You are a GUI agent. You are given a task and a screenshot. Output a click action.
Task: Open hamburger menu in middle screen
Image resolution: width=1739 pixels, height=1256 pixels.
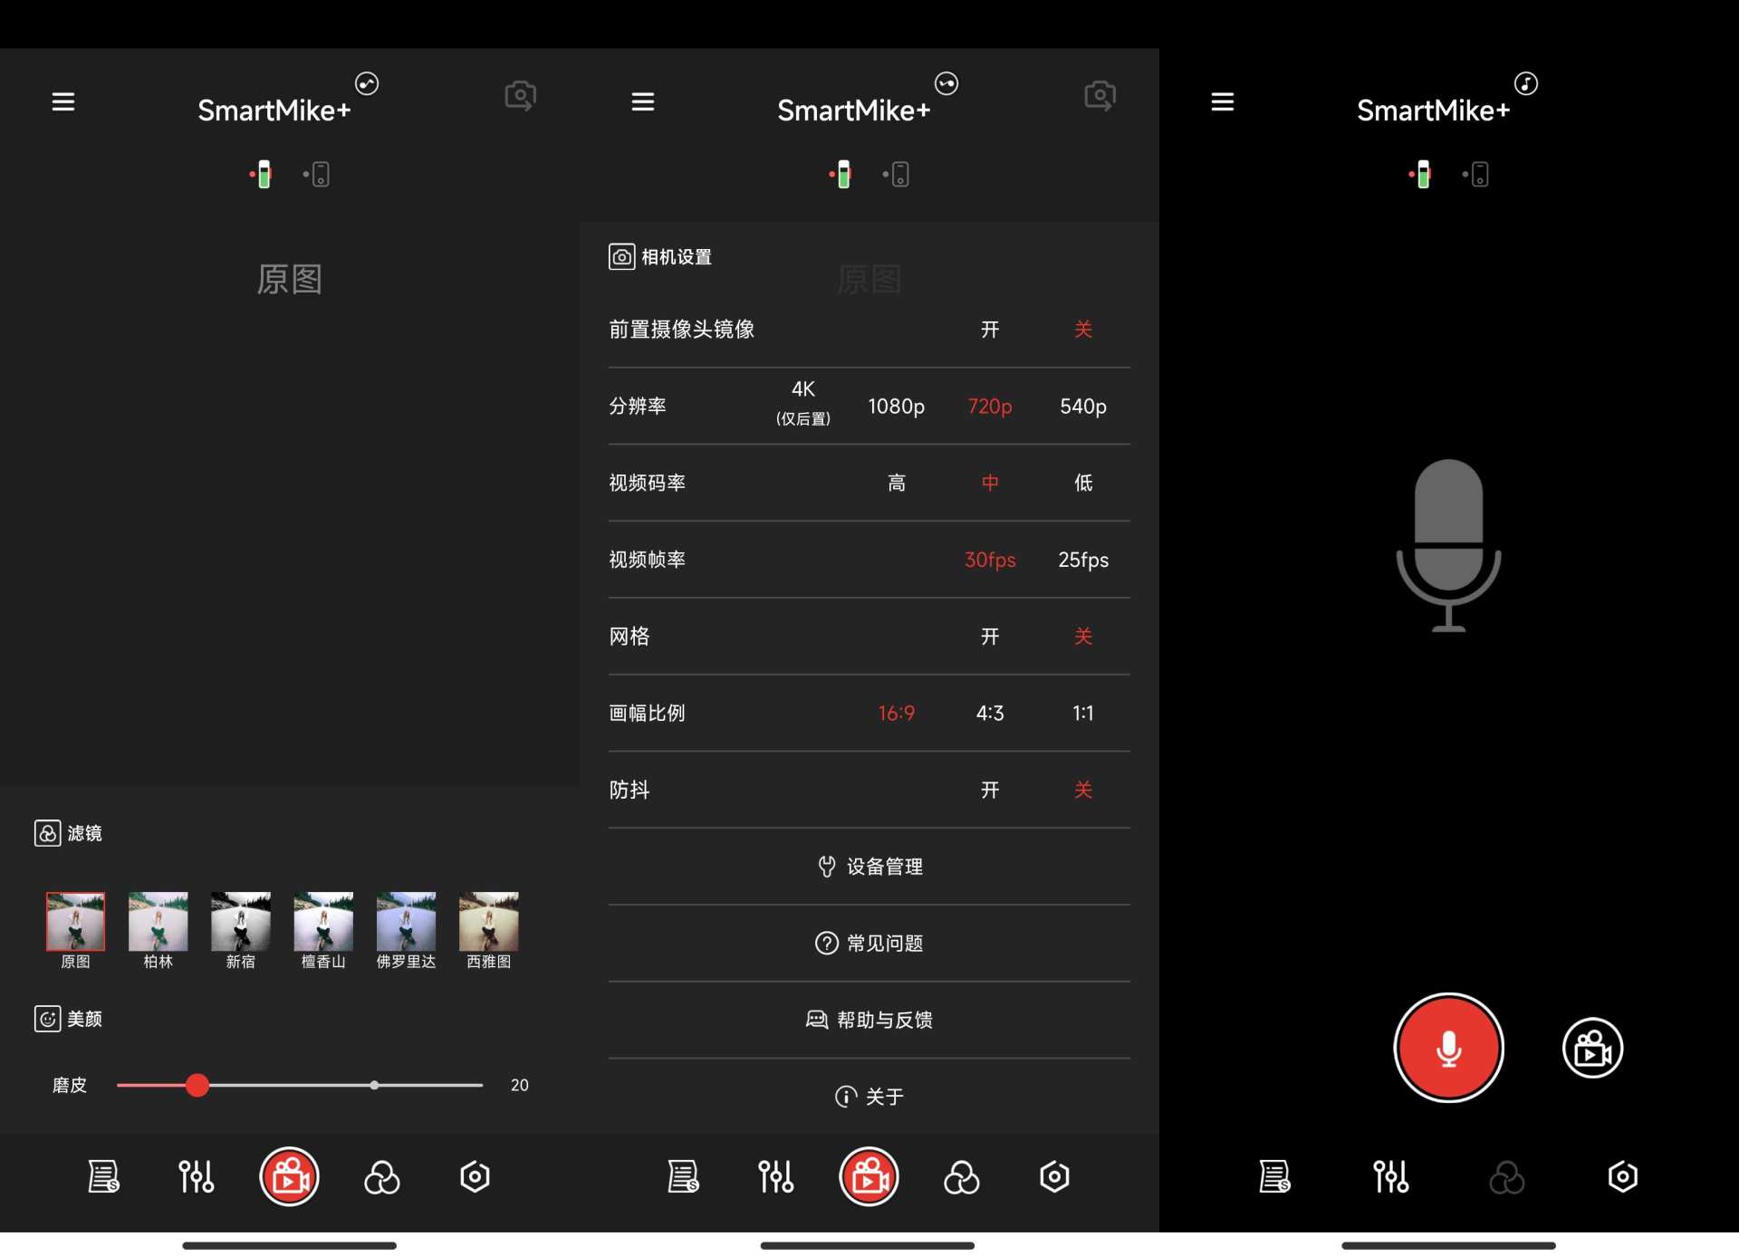643,101
